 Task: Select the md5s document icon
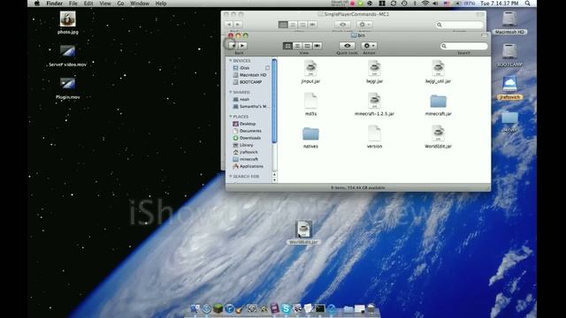coord(310,101)
